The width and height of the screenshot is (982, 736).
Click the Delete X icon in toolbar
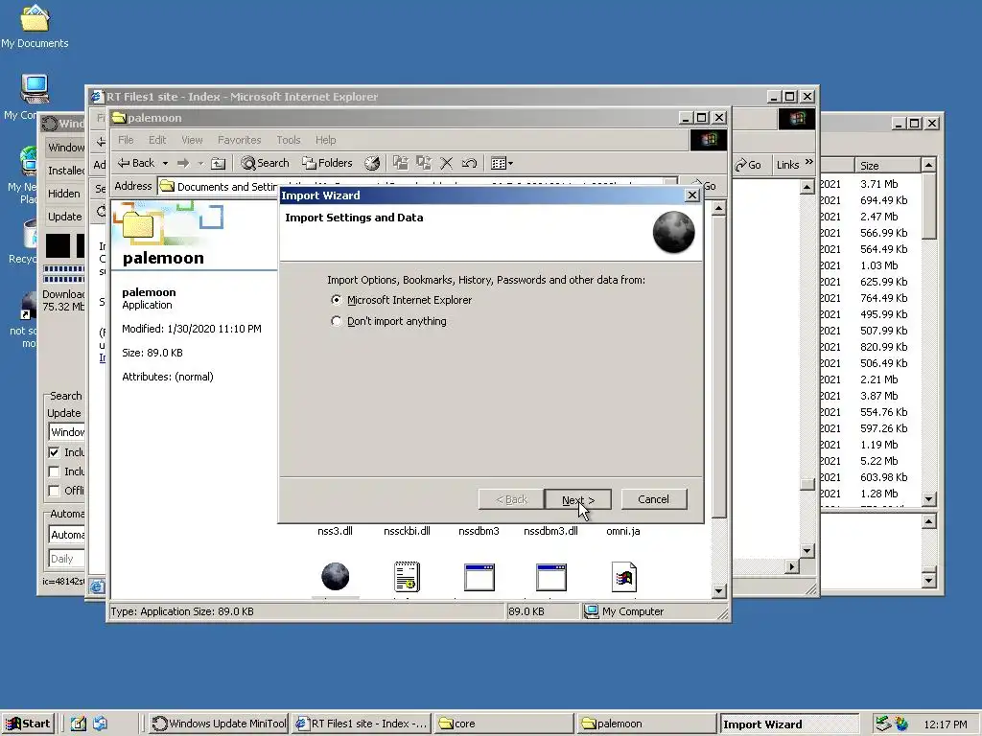(447, 163)
